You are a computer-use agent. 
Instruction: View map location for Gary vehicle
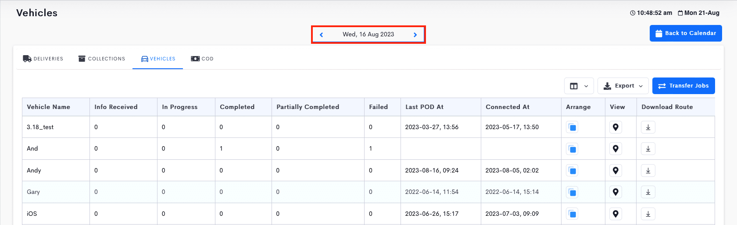point(615,192)
